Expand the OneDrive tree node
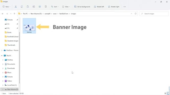The height and width of the screenshot is (95, 170). 2,50
